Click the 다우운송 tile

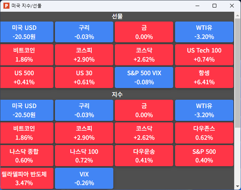144,156
